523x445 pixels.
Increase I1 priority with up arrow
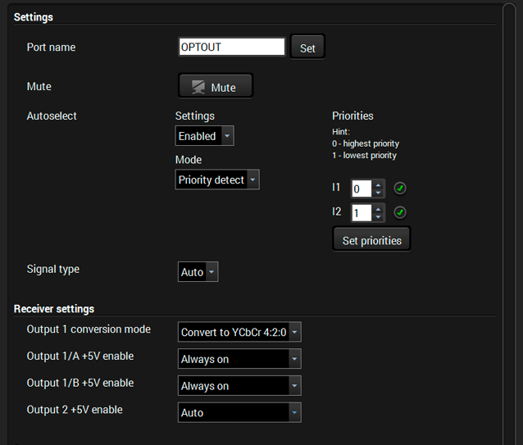pyautogui.click(x=378, y=185)
